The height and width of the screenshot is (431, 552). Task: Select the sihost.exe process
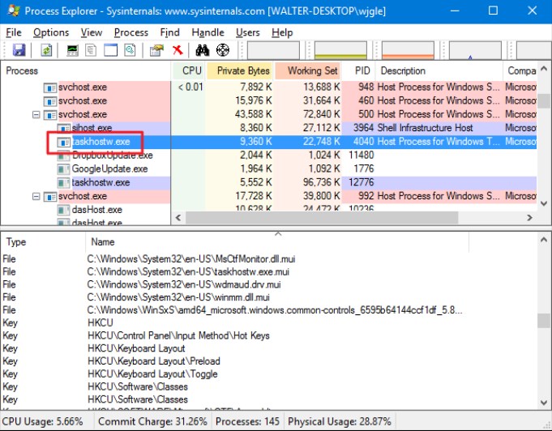(x=92, y=128)
